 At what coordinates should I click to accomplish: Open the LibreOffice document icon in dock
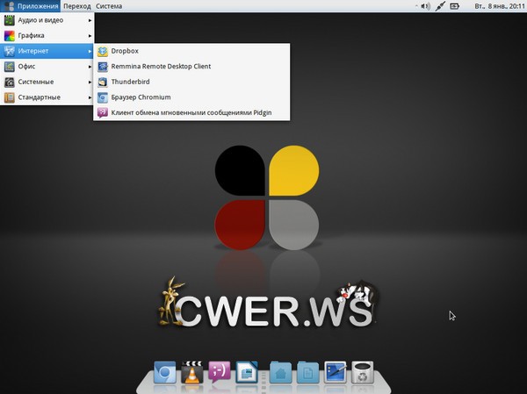(247, 374)
